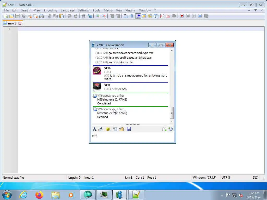Click conversation scrollbar thumb
Viewport: 267px width, 200px height.
[172, 113]
